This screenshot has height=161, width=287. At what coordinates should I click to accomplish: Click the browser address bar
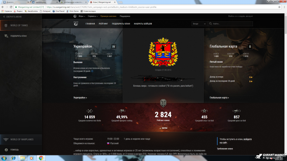(x=146, y=7)
